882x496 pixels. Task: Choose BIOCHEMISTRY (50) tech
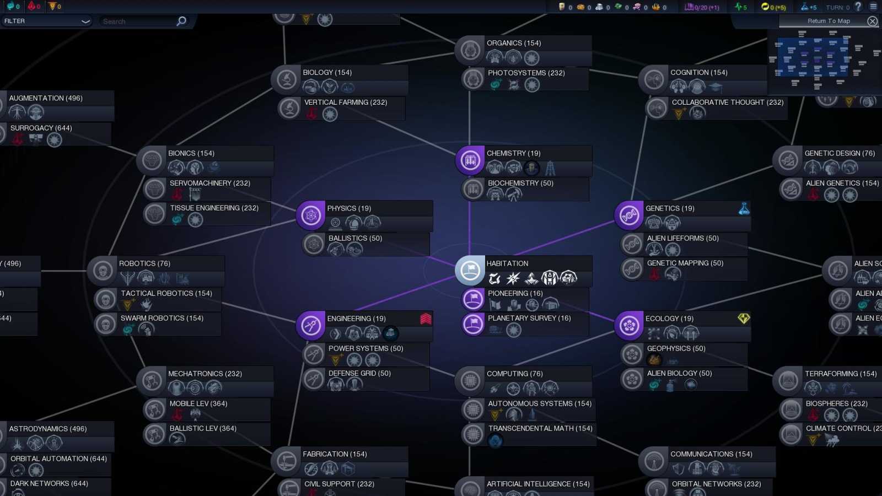tap(525, 189)
